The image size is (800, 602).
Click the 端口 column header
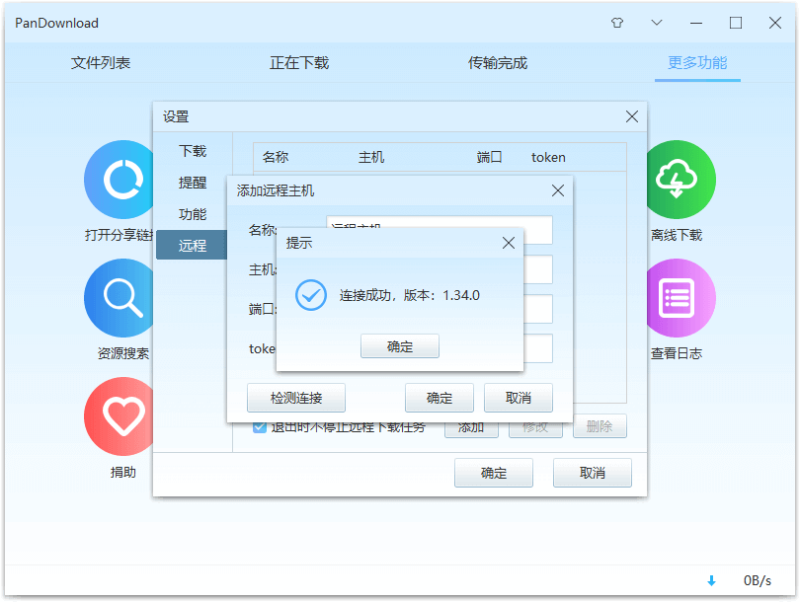coord(489,157)
